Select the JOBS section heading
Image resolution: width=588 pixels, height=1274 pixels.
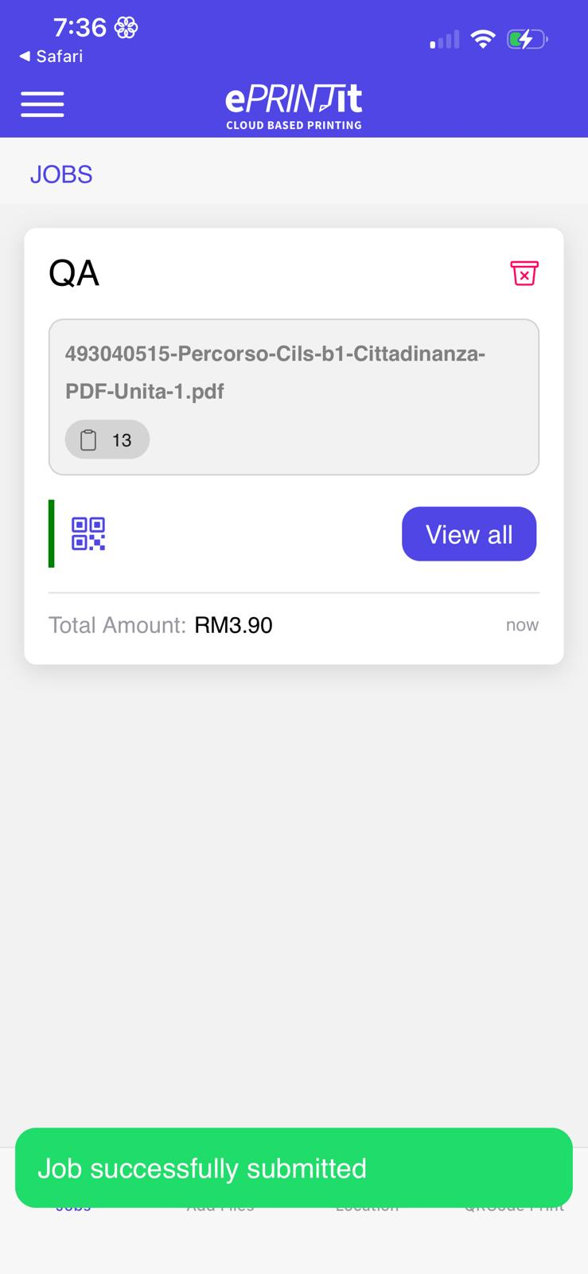[x=61, y=174]
